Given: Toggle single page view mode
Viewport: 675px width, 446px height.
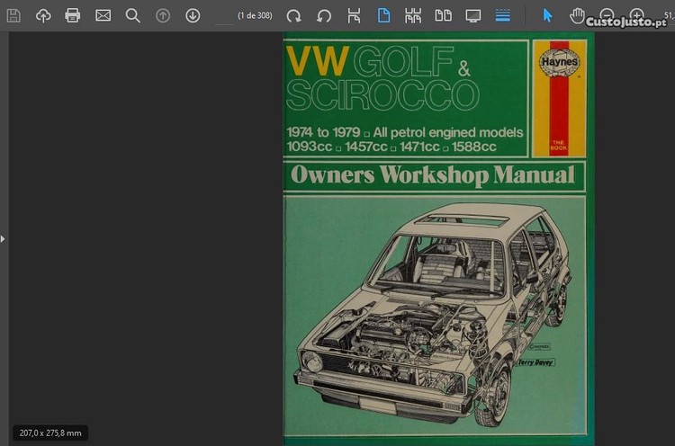Looking at the screenshot, I should click(383, 15).
